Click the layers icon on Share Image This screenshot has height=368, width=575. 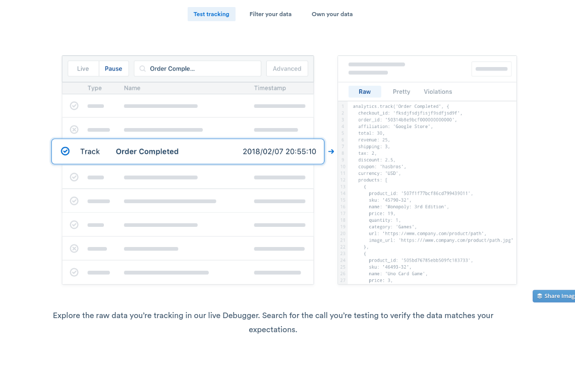(539, 296)
